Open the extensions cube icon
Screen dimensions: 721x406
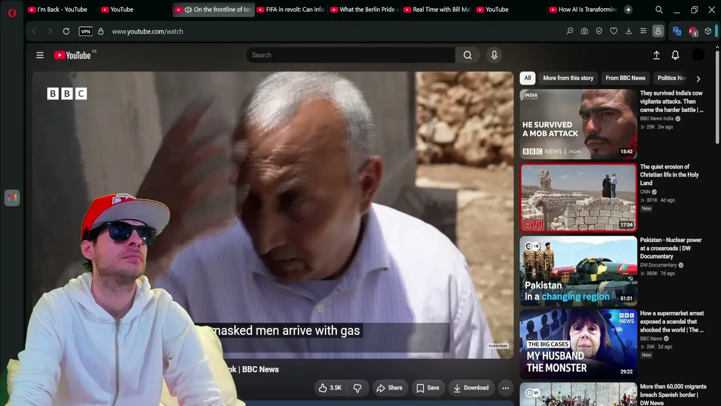(x=708, y=32)
